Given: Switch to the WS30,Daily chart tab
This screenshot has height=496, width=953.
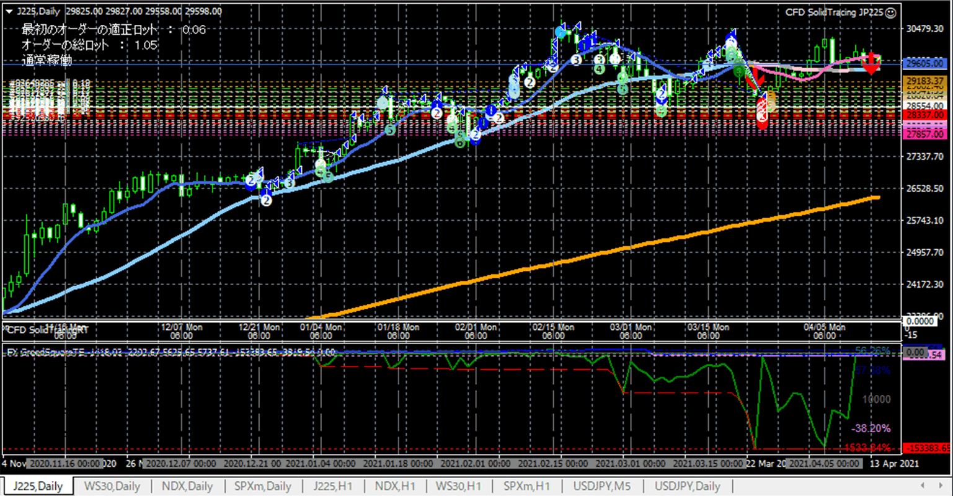Looking at the screenshot, I should point(112,486).
